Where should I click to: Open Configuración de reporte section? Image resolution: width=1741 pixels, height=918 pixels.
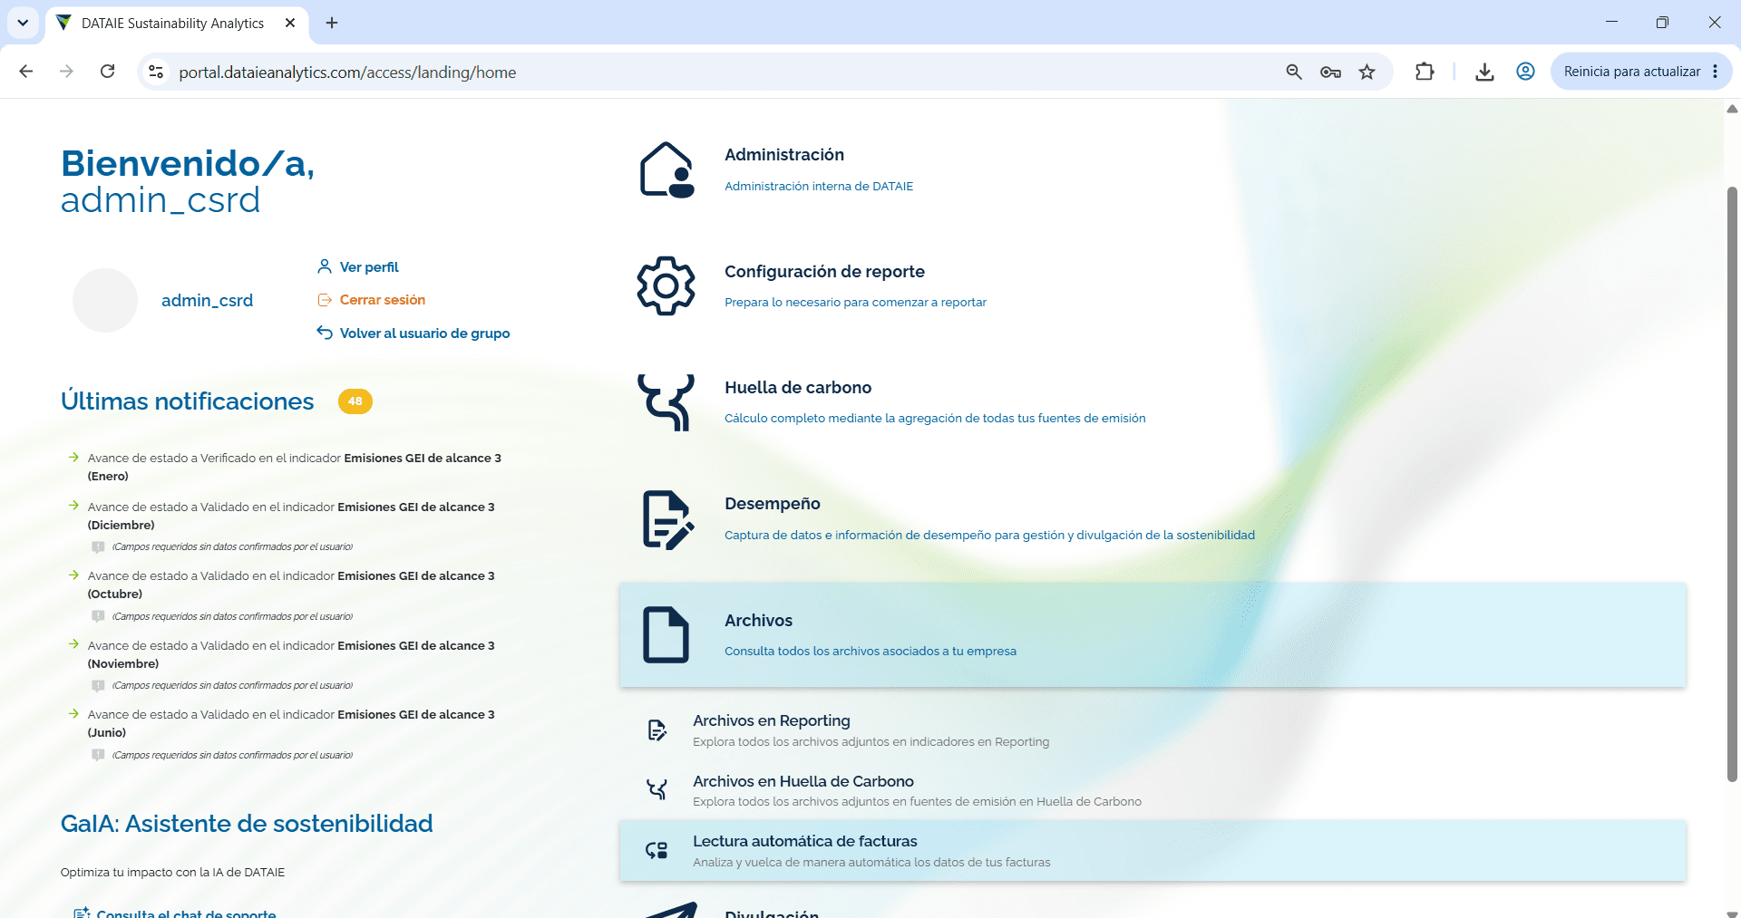824,272
